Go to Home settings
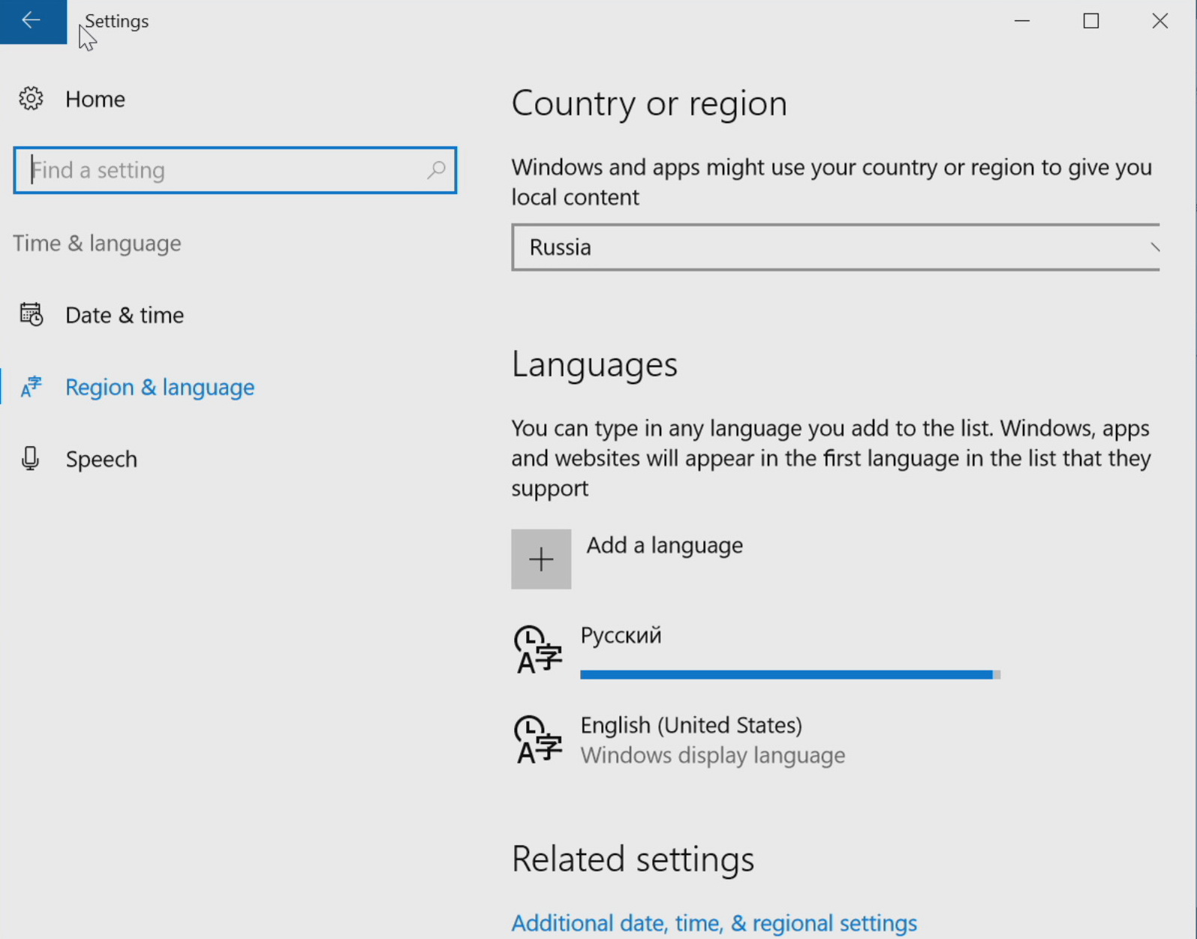The image size is (1197, 939). (x=95, y=99)
